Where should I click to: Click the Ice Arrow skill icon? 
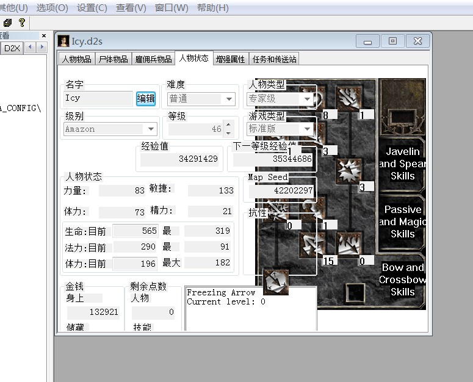coord(276,209)
